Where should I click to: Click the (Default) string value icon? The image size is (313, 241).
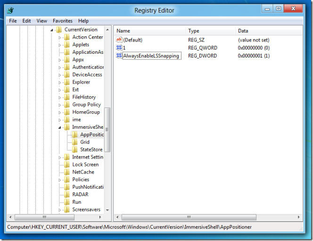[119, 40]
